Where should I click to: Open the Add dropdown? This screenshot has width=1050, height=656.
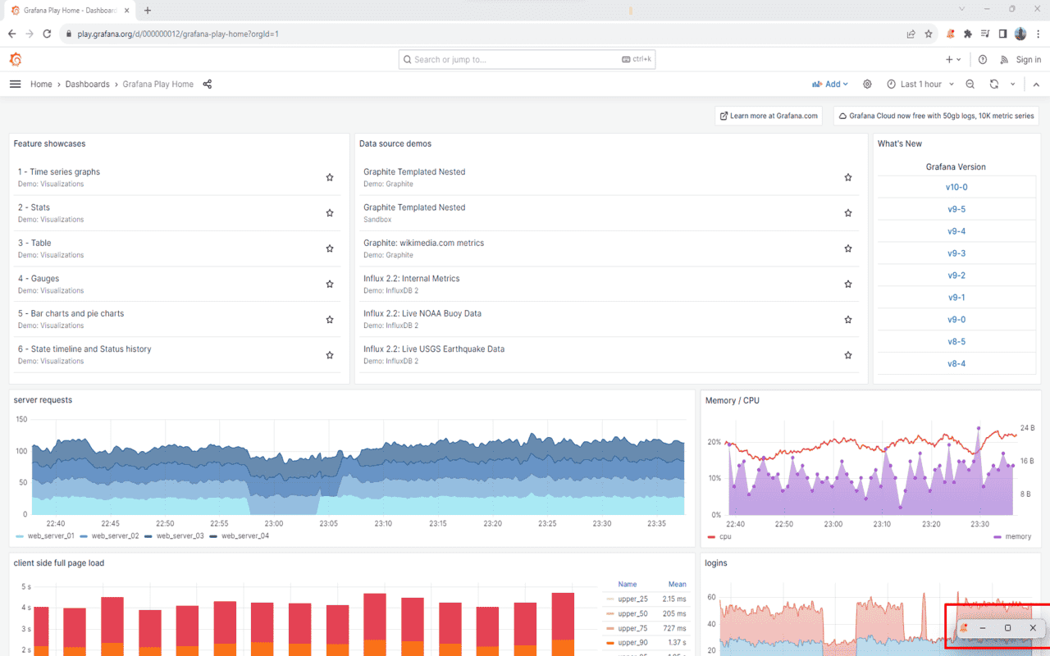tap(829, 84)
